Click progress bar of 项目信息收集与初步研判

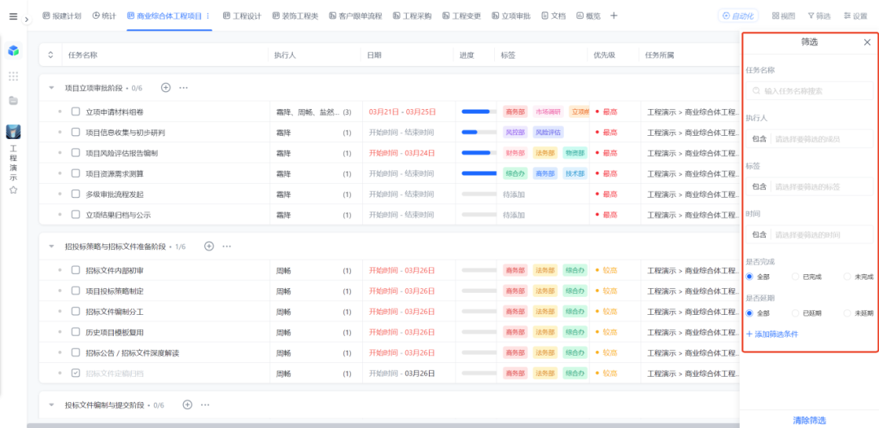click(479, 132)
